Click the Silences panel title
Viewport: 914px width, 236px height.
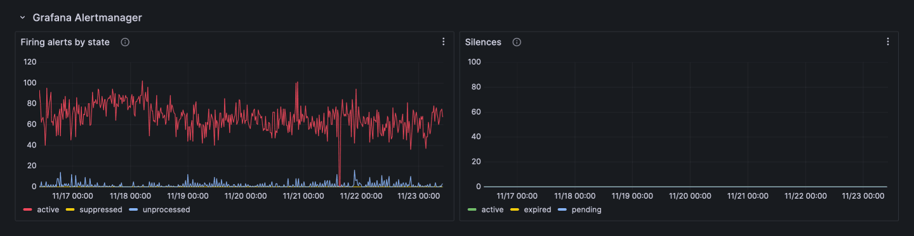483,42
